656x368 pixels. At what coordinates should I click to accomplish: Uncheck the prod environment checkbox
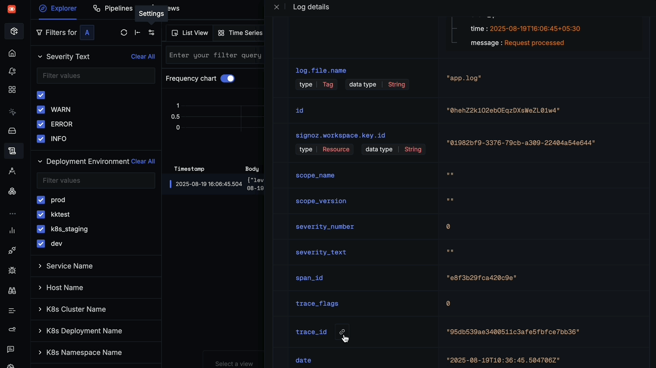(41, 200)
